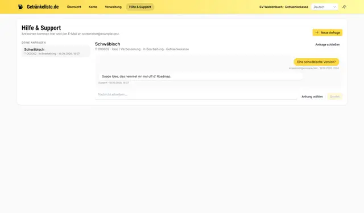Click the 'Eine schwäbische Version?' message bubble
The width and height of the screenshot is (364, 213).
(316, 62)
